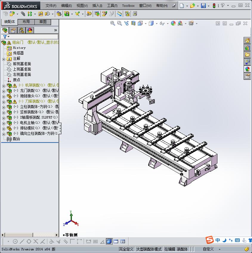
Task: Click the Rebuild traffic light icon
Action: [x=214, y=6]
